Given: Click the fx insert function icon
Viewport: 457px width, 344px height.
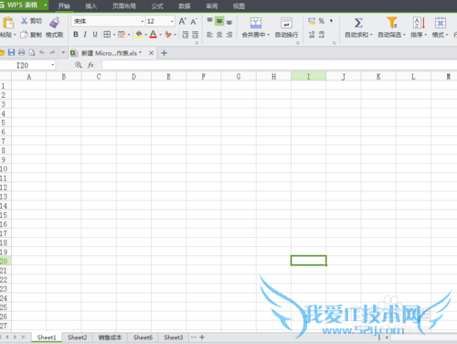Looking at the screenshot, I should tap(90, 65).
